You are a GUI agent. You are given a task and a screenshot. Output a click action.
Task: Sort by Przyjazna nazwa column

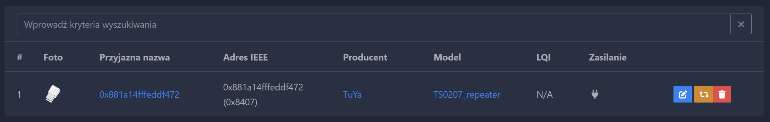134,57
